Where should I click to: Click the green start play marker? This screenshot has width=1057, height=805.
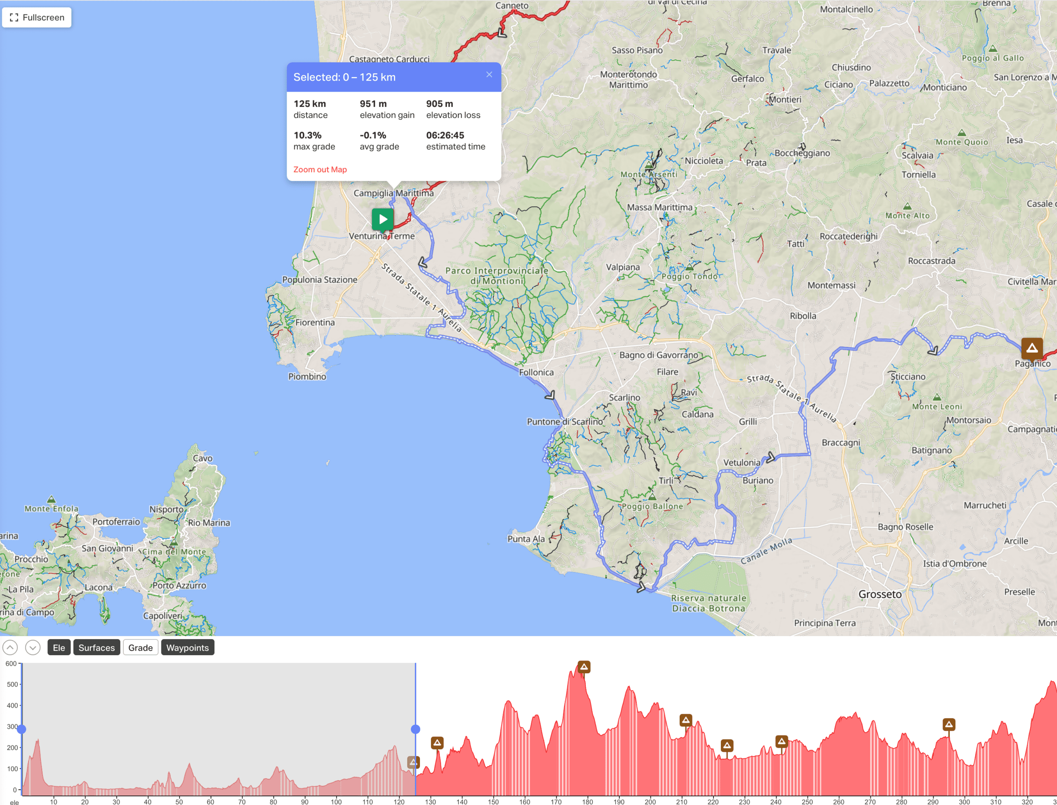coord(382,219)
